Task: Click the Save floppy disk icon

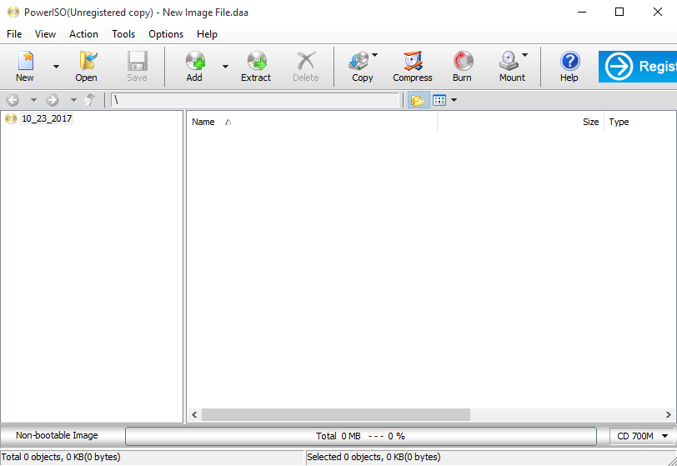Action: tap(138, 62)
